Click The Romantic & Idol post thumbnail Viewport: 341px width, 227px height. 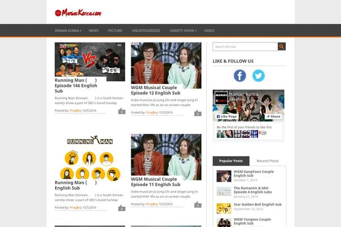click(x=224, y=191)
